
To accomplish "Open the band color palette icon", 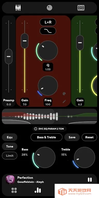I will [64, 94].
